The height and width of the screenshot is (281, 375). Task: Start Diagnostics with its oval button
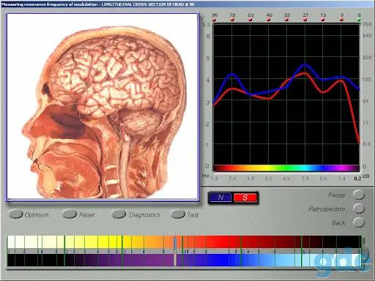pos(119,214)
